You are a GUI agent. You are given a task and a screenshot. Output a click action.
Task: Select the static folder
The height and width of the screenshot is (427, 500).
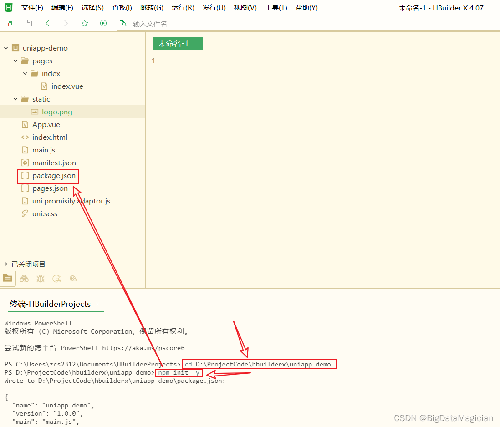coord(41,99)
